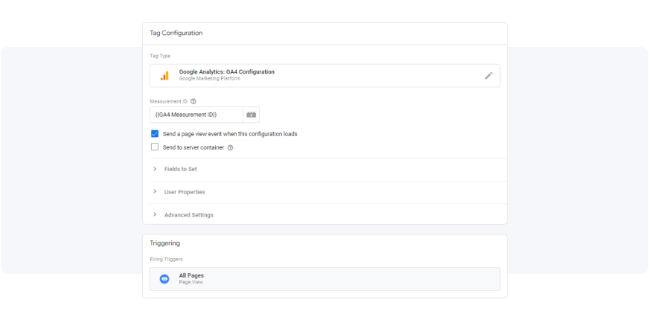Image resolution: width=649 pixels, height=320 pixels.
Task: Click the pencil edit icon for Tag Type
Action: pos(488,76)
